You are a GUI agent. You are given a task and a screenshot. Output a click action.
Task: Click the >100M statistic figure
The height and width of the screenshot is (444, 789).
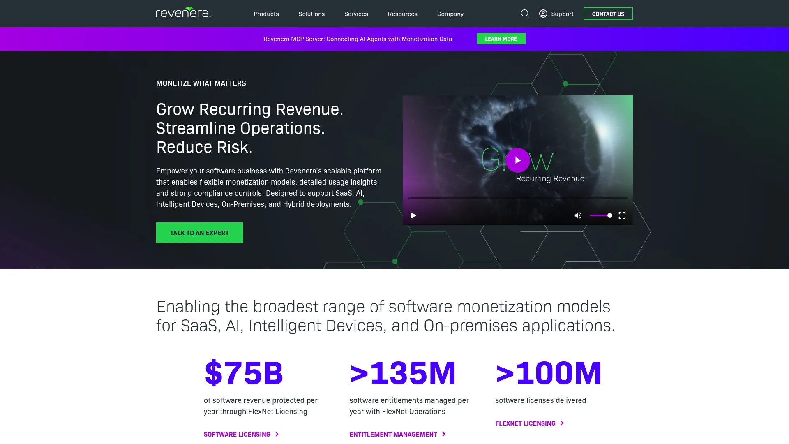click(549, 373)
